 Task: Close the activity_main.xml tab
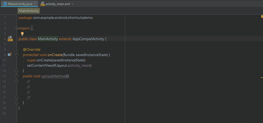tap(73, 4)
